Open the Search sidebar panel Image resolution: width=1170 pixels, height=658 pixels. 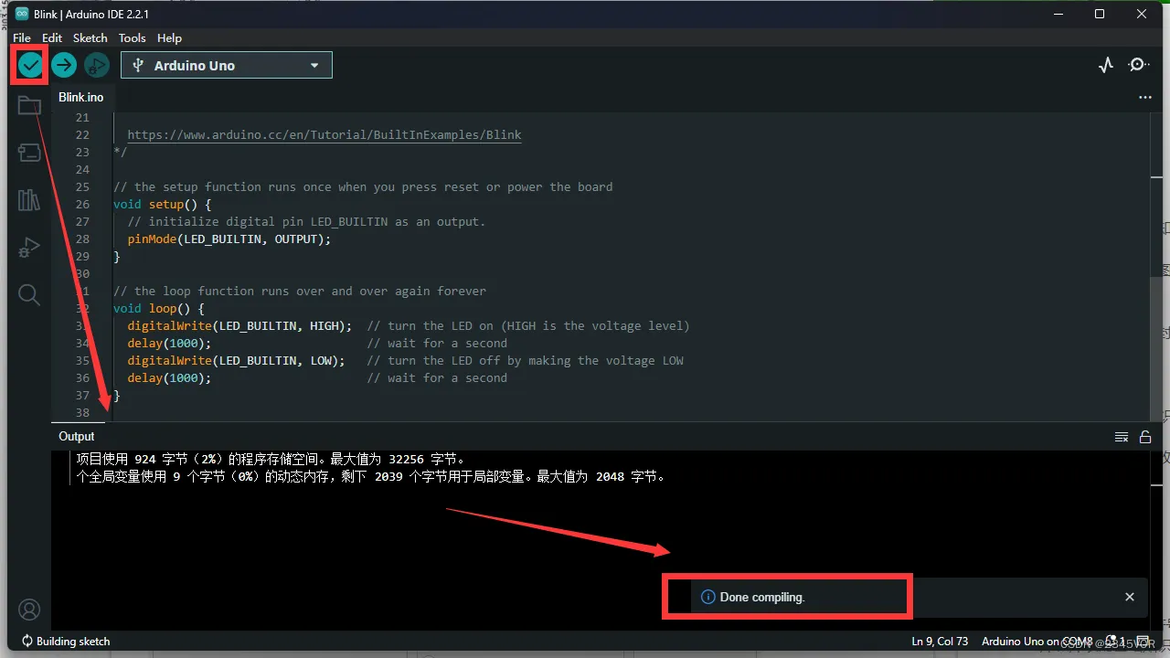[29, 294]
